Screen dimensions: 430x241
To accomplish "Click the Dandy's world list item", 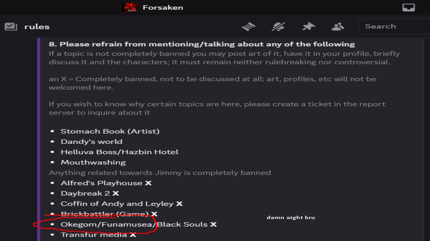I will point(91,142).
